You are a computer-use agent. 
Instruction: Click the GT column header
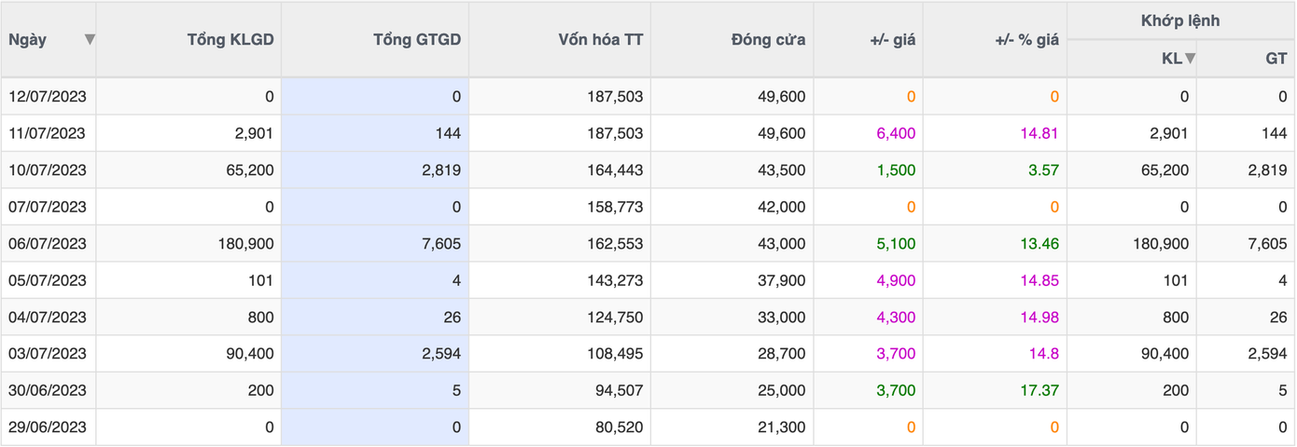pos(1276,59)
